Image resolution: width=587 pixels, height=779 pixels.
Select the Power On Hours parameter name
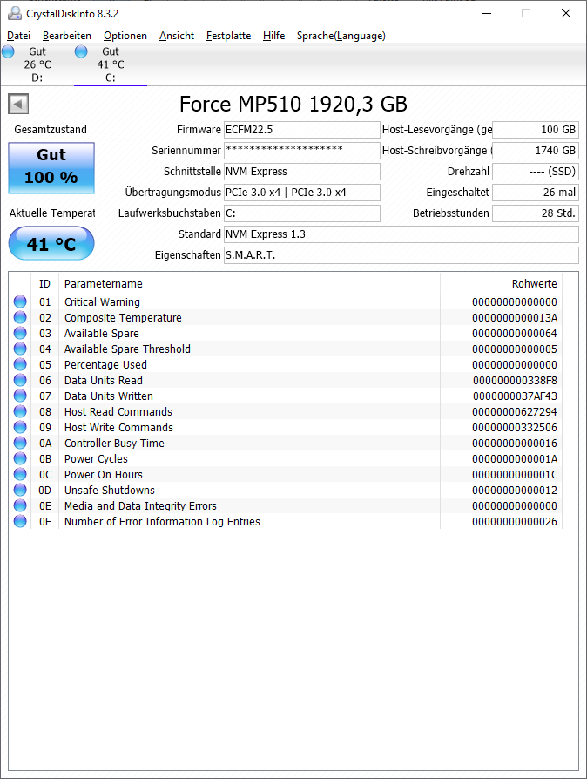pos(104,474)
